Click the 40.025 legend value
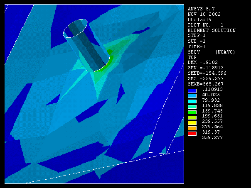This screenshot has height=188, width=251. click(211, 95)
